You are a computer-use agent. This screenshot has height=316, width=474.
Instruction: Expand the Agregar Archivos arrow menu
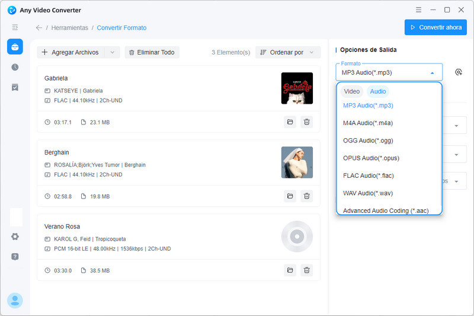(112, 52)
